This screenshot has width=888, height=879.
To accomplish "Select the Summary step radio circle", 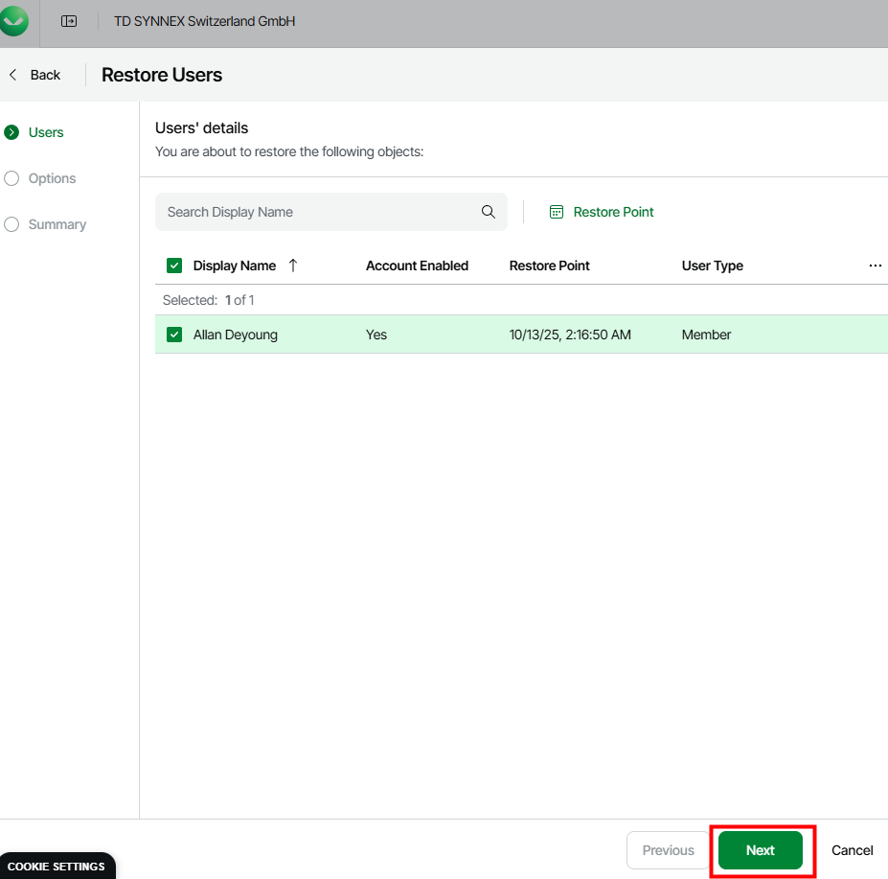I will pos(11,224).
